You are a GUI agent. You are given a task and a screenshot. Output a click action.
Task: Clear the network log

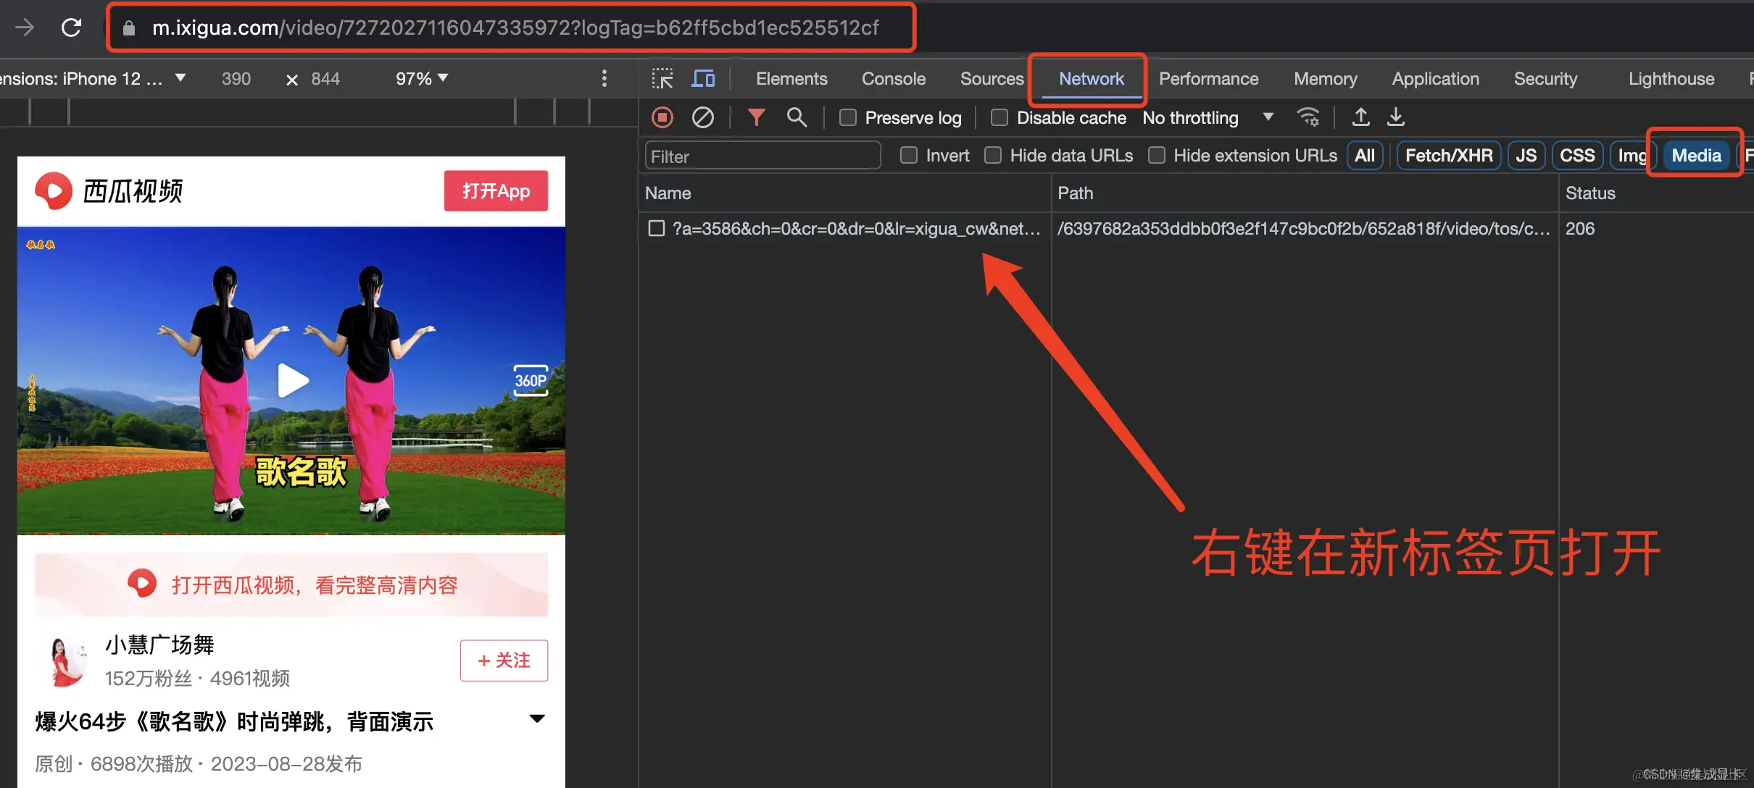point(702,117)
